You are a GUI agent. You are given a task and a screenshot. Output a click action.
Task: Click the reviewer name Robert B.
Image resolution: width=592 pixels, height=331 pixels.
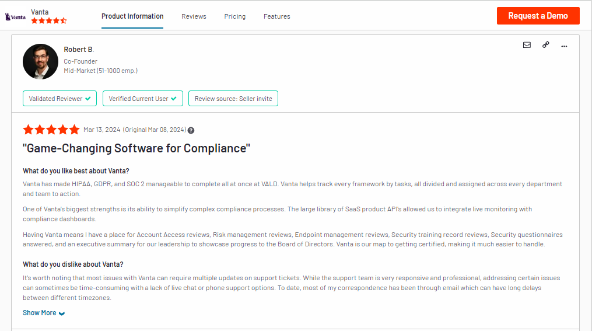pos(79,50)
